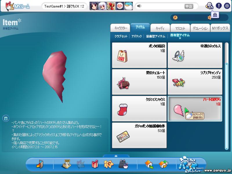Select the heart-face avatar thumbnail
The width and height of the screenshot is (232, 174).
[120, 6]
